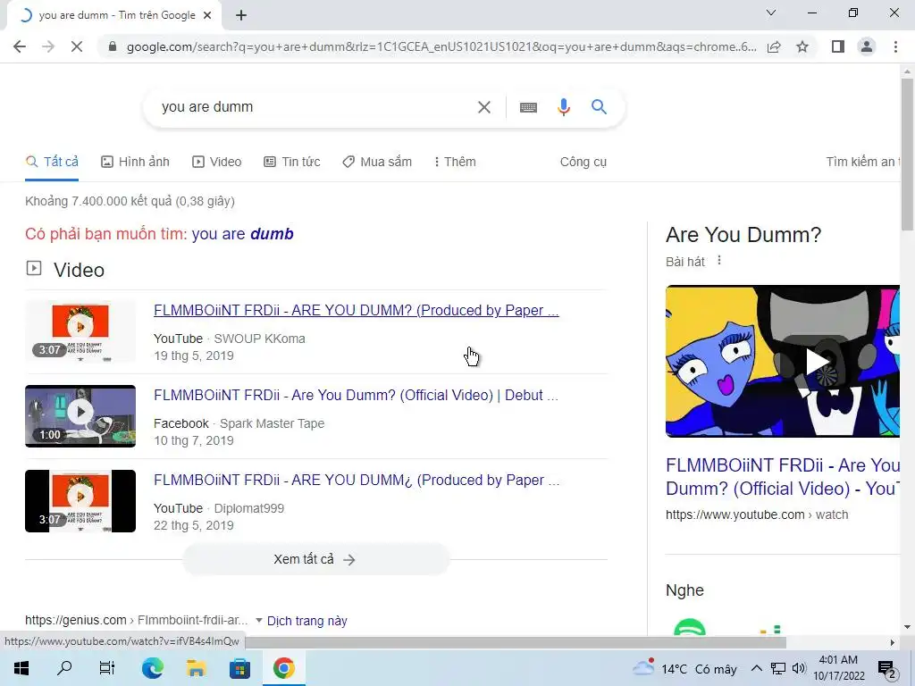The width and height of the screenshot is (915, 686).
Task: Play the 1:00 Facebook video thumbnail
Action: point(80,416)
